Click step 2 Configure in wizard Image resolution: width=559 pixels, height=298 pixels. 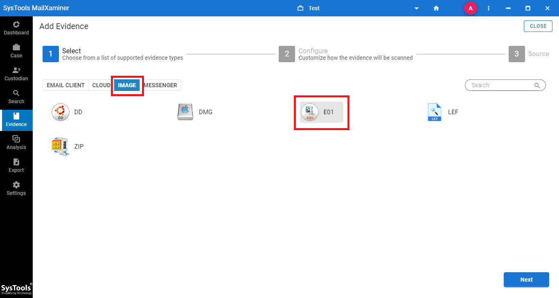346,54
